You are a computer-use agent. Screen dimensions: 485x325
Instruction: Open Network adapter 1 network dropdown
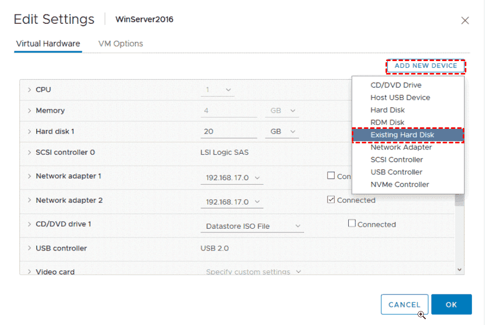point(232,178)
